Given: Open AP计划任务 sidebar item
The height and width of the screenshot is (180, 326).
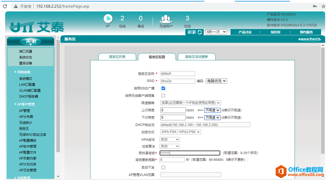Looking at the screenshot, I should pos(28,164).
